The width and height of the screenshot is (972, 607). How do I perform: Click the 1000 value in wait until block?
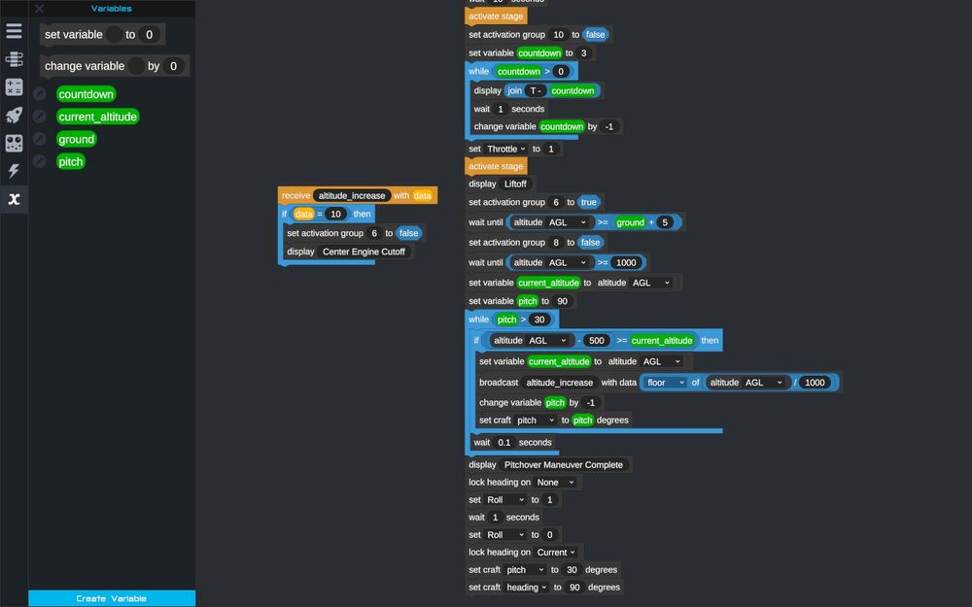click(x=625, y=262)
